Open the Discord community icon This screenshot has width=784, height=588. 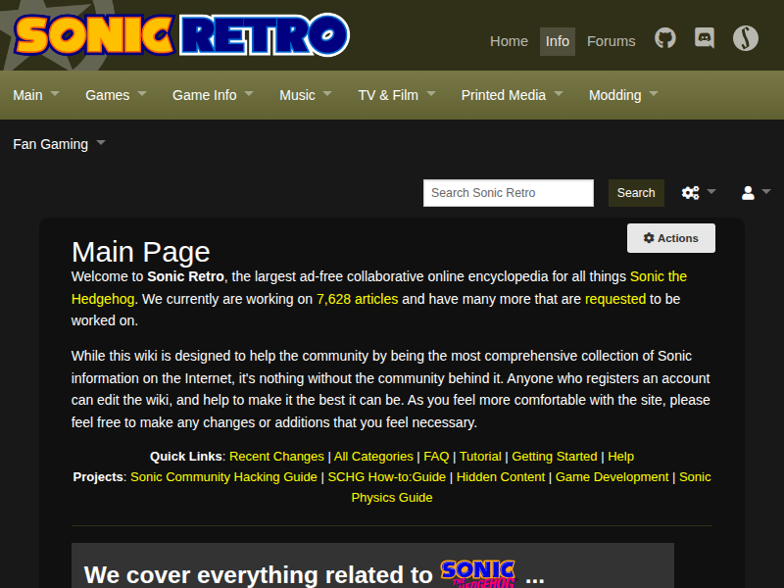(705, 39)
